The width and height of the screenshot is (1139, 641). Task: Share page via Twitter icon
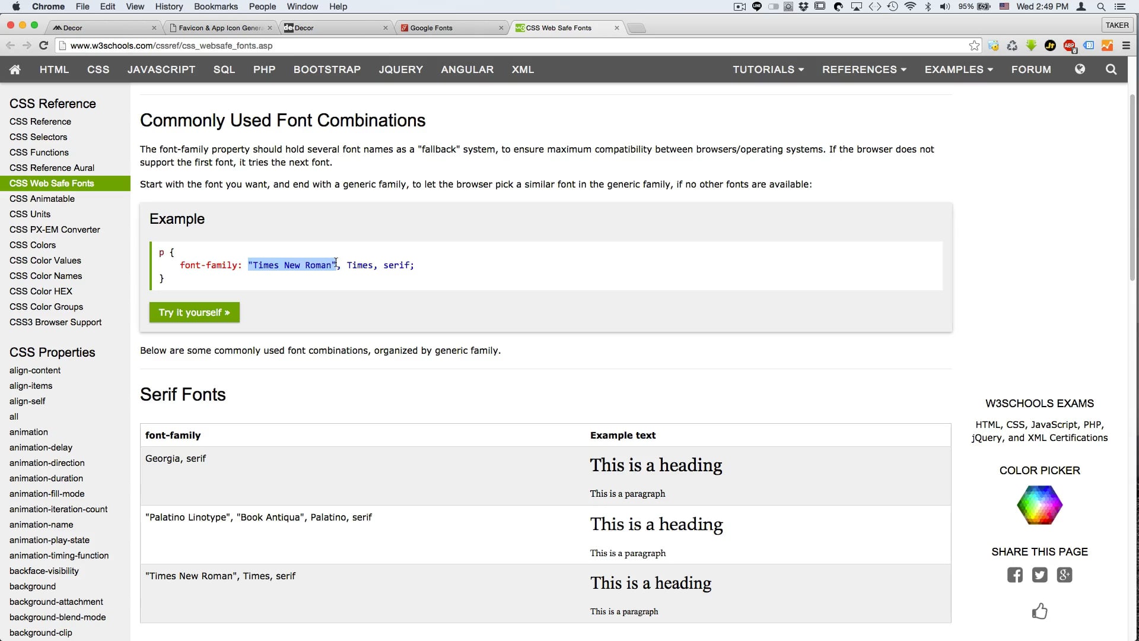1039,575
